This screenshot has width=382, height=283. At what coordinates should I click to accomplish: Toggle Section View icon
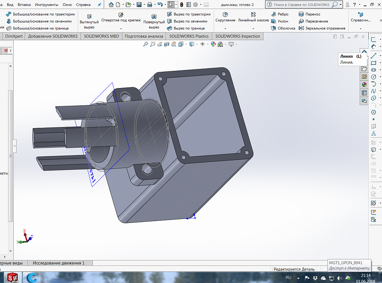pos(167,44)
